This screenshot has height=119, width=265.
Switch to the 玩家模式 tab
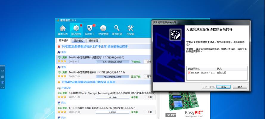(78, 41)
